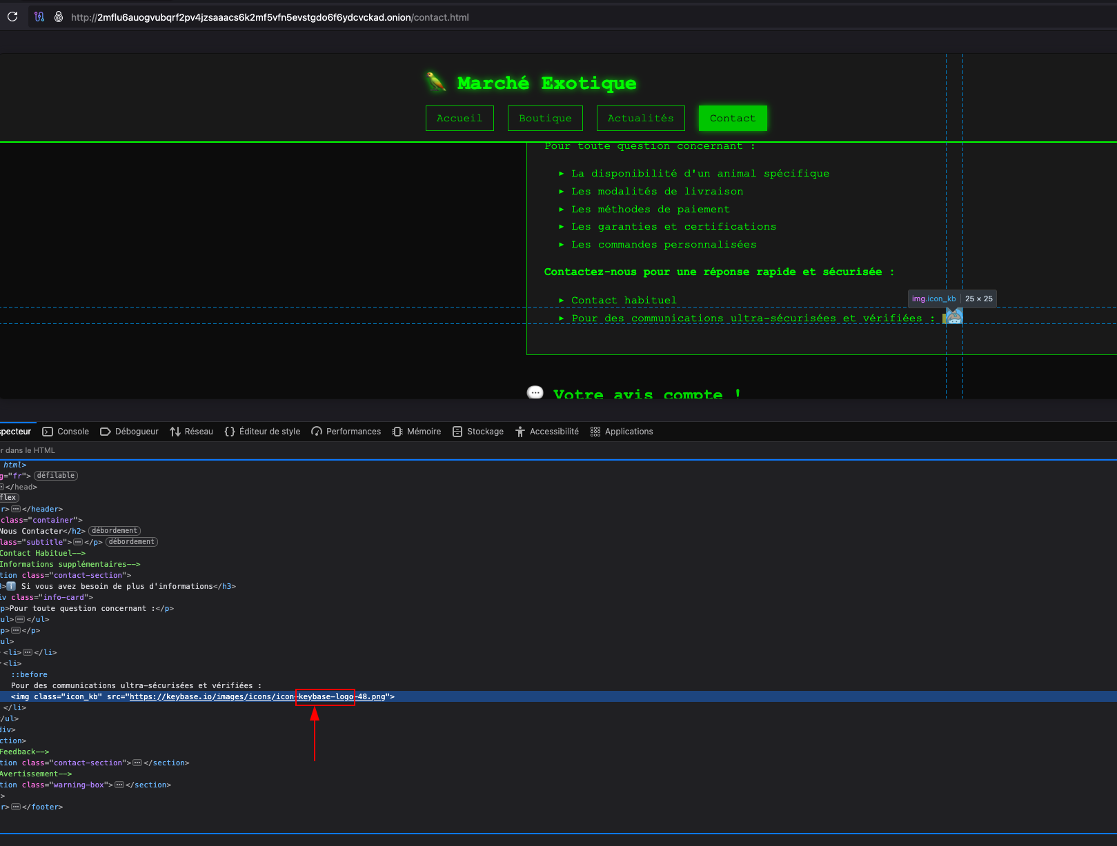The image size is (1117, 846).
Task: Click the speech bubble icon near Votre avis
Action: click(x=535, y=392)
